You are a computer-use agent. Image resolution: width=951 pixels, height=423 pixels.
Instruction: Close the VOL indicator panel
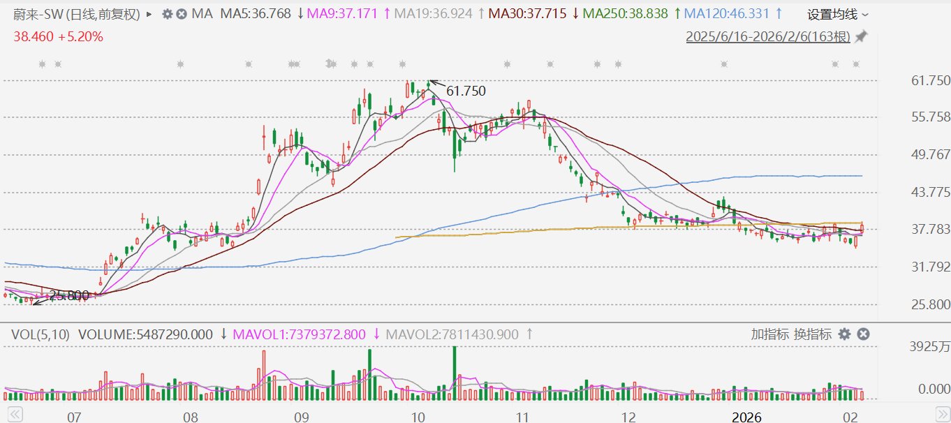(863, 334)
